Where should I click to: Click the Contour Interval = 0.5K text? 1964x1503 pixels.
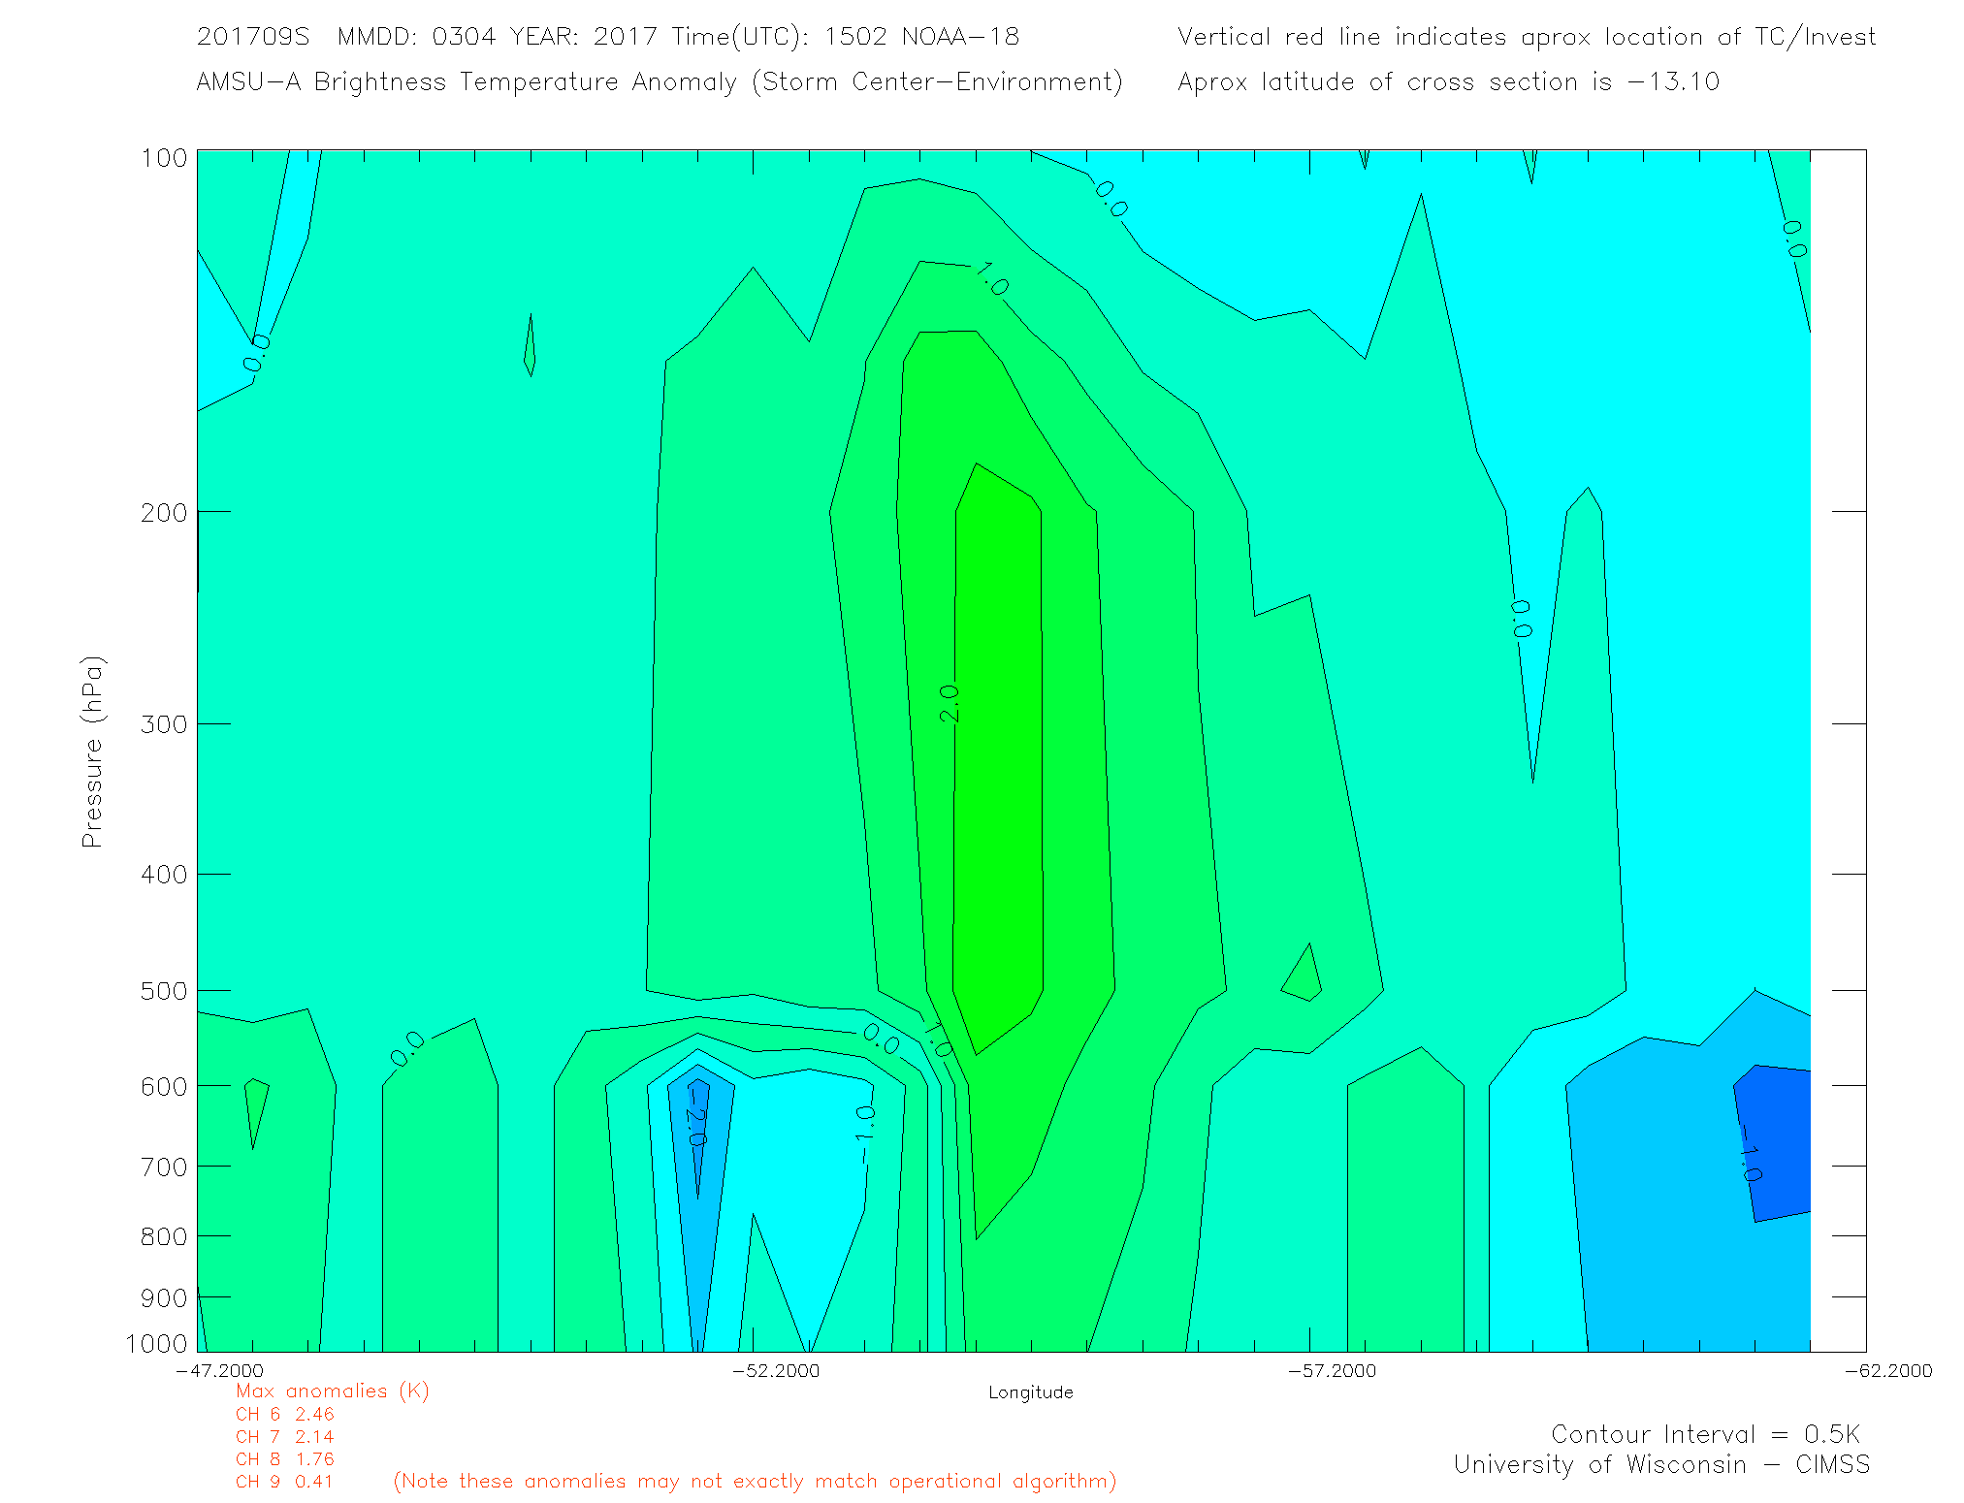1705,1434
